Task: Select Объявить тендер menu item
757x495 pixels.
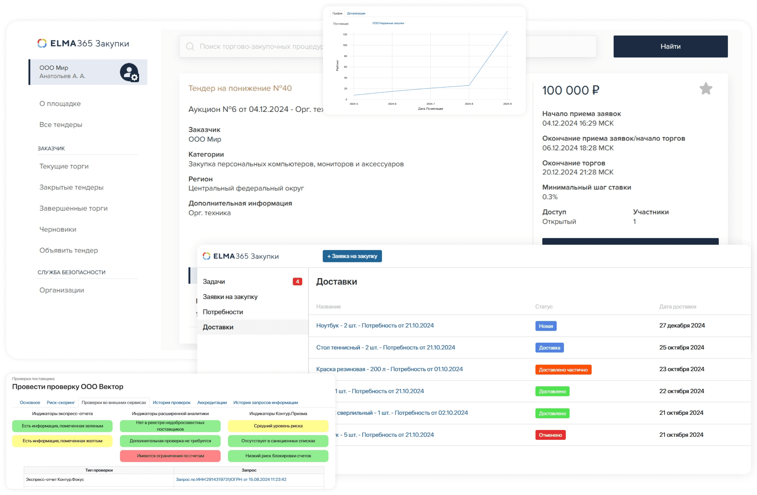Action: click(x=69, y=250)
